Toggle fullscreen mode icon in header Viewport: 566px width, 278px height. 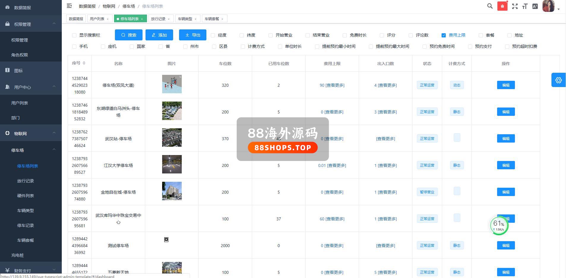point(515,6)
